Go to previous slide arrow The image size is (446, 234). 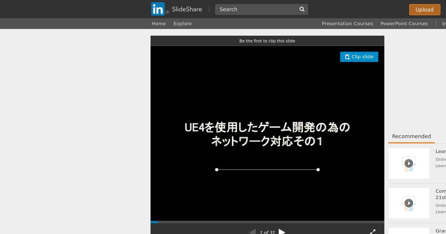coord(252,232)
